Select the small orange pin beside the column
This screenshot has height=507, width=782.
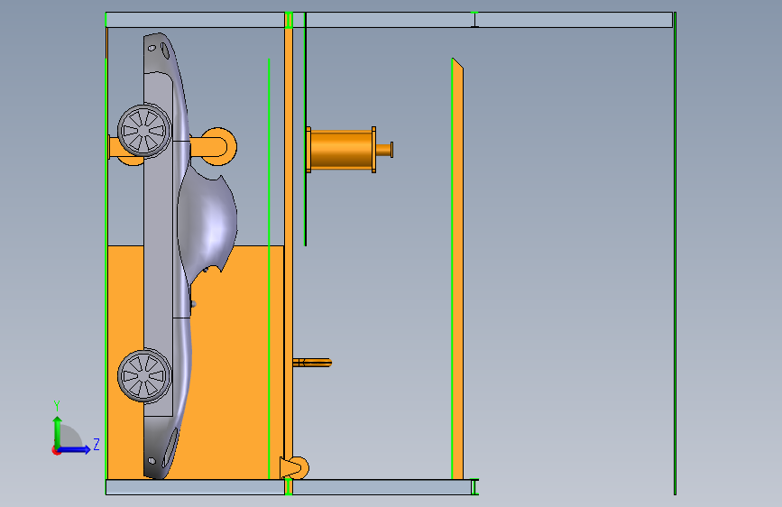[312, 363]
